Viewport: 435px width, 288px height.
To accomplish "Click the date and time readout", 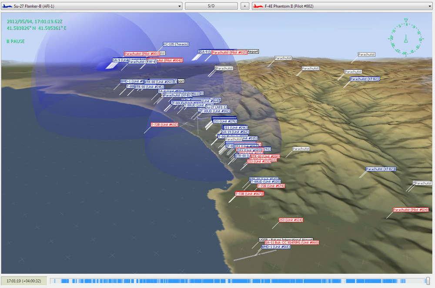I will pyautogui.click(x=35, y=21).
